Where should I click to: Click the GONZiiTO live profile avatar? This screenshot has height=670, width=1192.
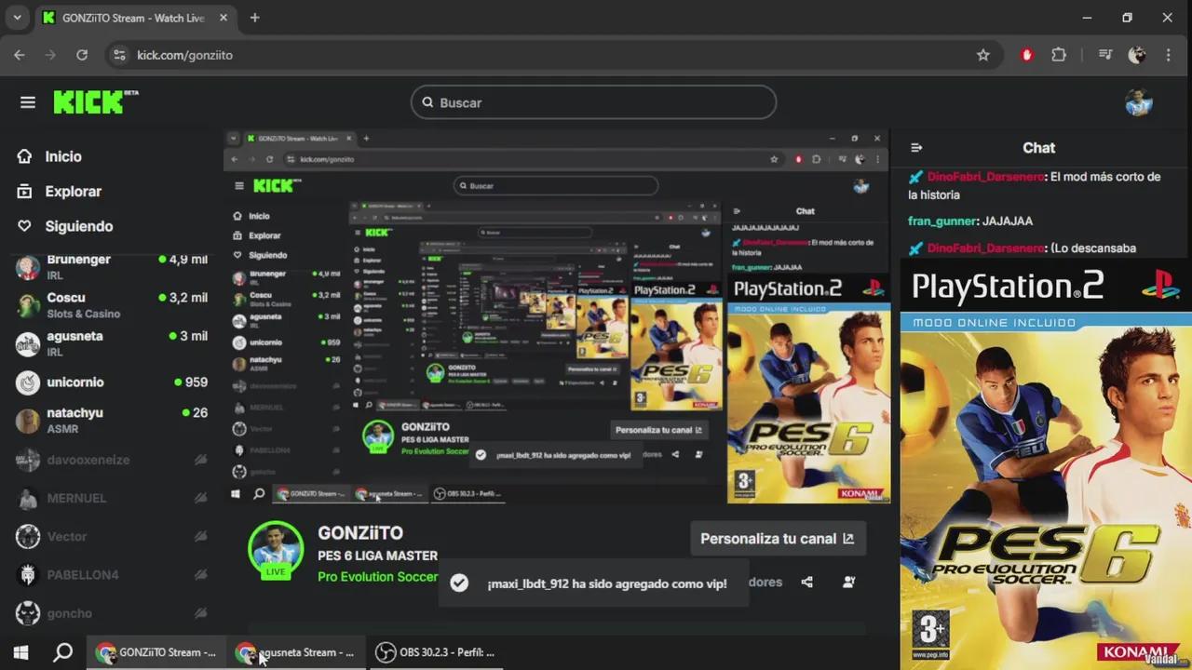[276, 549]
